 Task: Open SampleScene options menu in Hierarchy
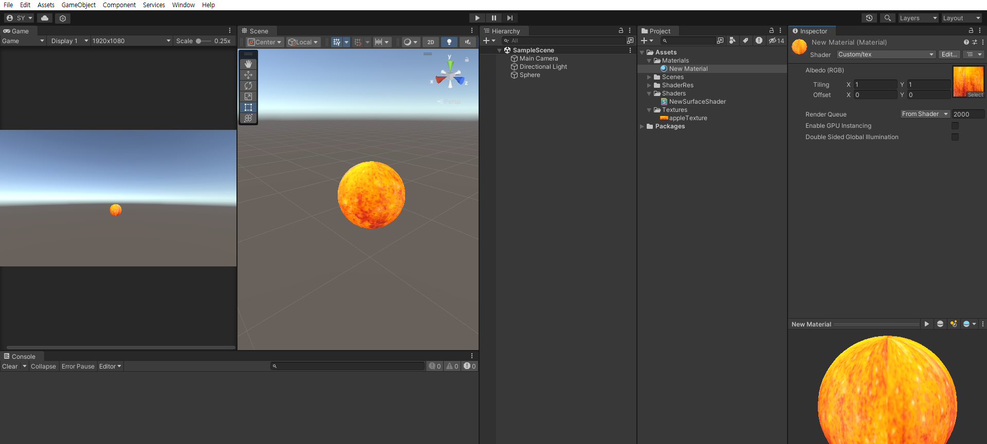(x=630, y=50)
